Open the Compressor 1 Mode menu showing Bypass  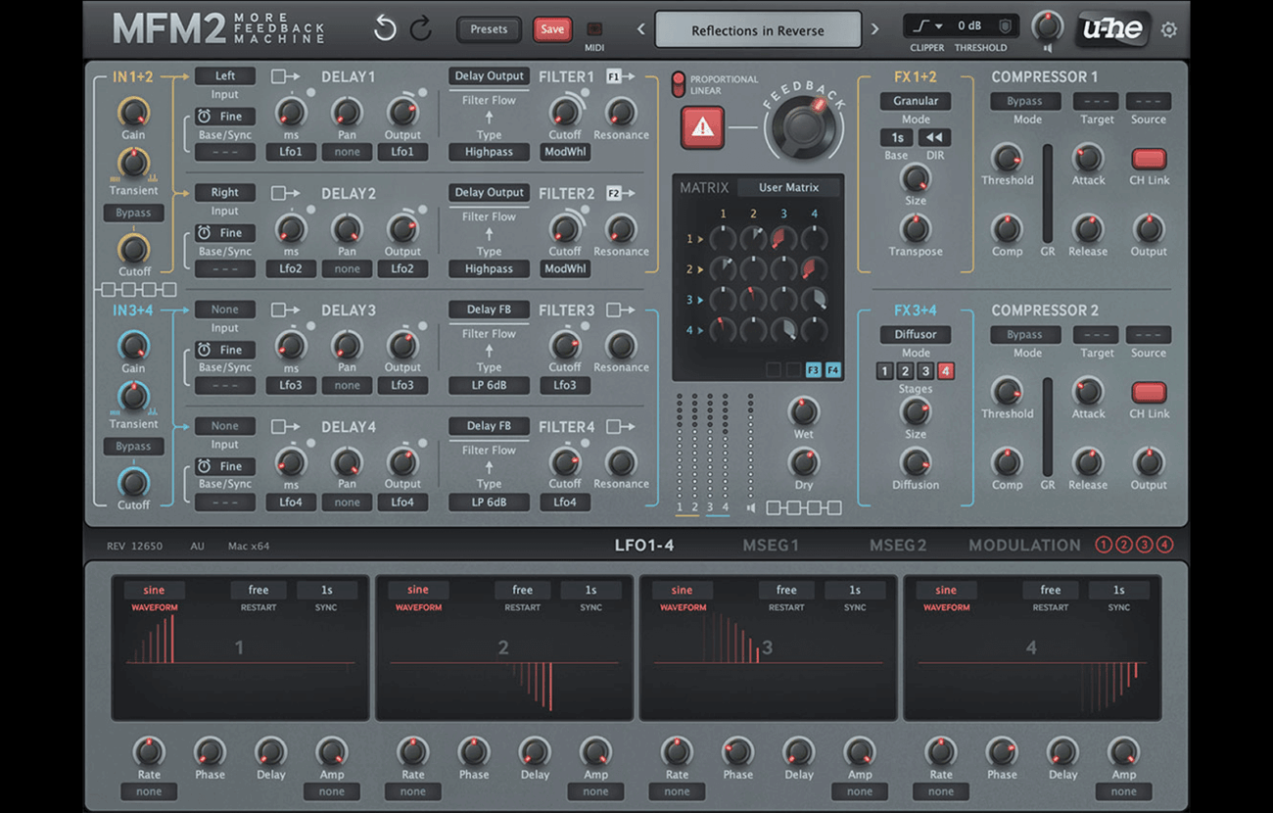(1024, 101)
